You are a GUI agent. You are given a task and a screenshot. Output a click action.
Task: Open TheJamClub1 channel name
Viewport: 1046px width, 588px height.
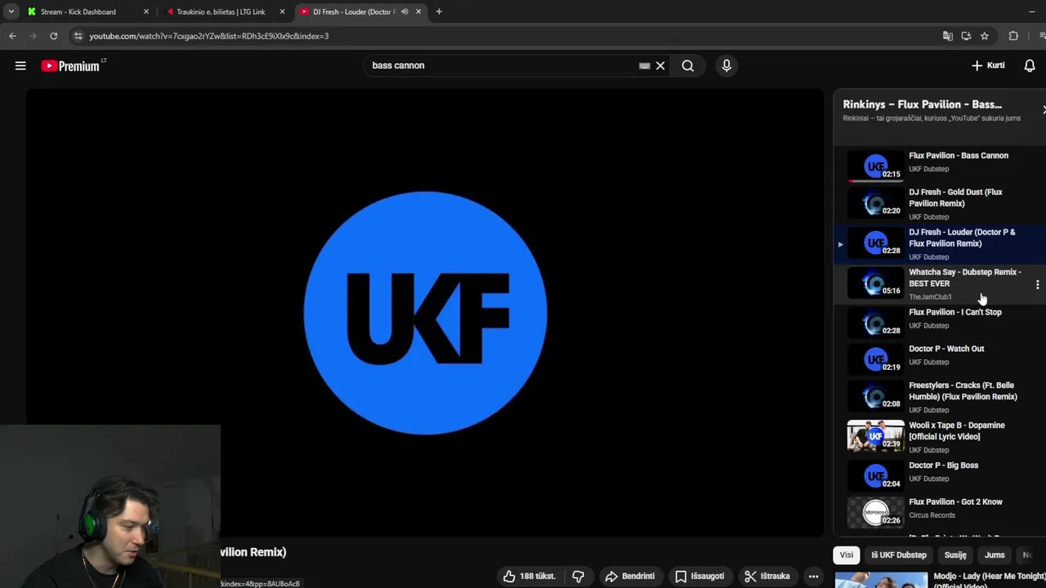pyautogui.click(x=930, y=297)
